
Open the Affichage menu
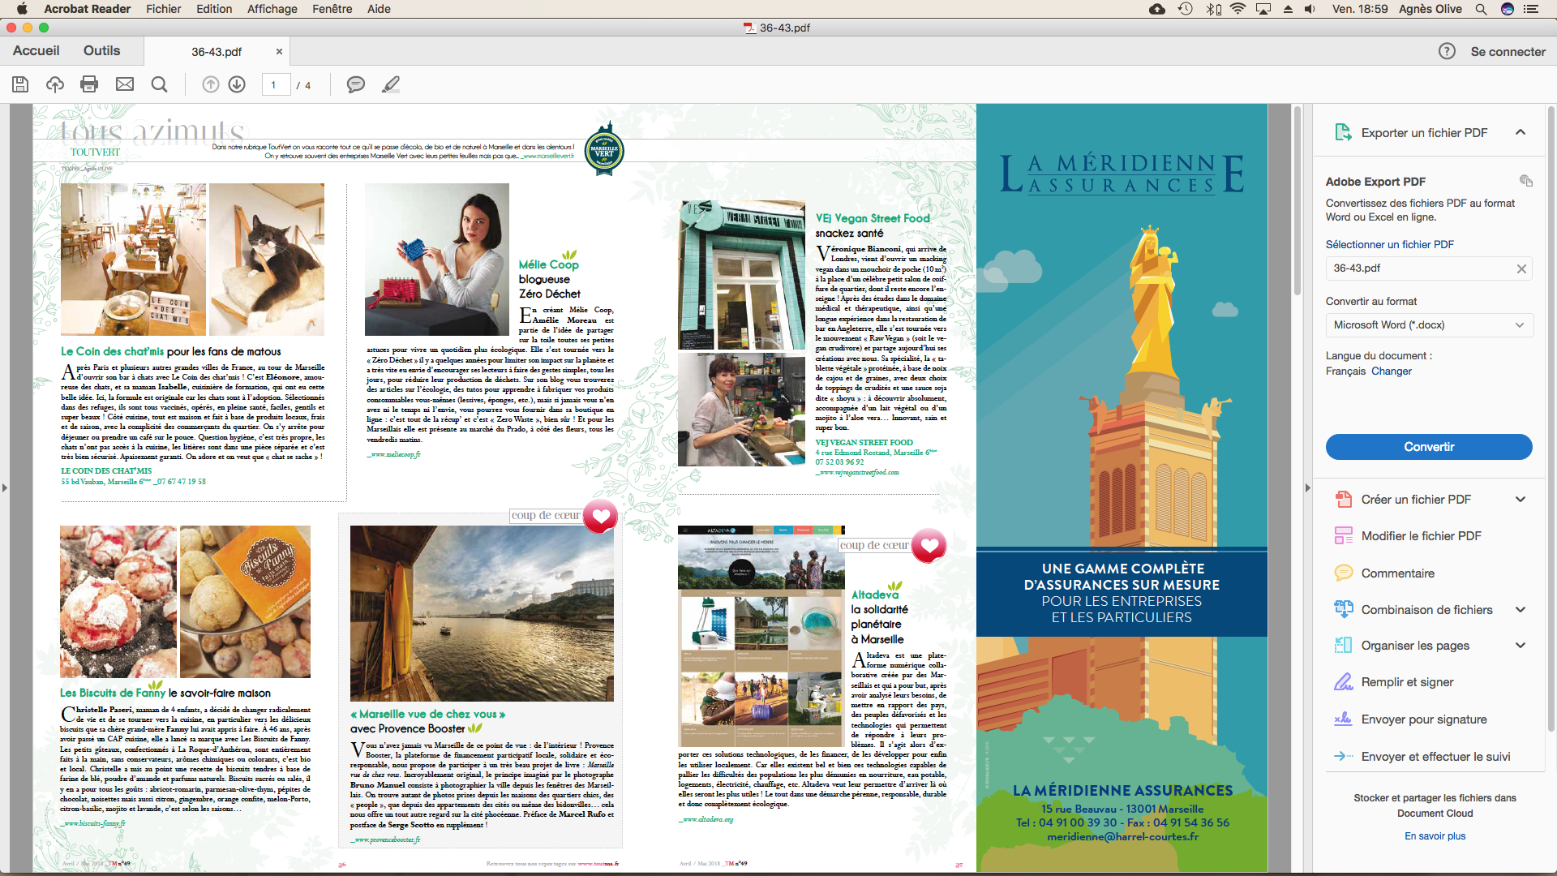pos(272,9)
